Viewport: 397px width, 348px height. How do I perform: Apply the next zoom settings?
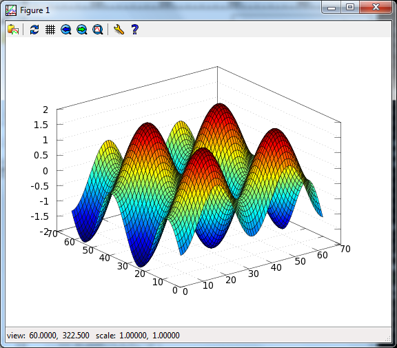click(82, 30)
